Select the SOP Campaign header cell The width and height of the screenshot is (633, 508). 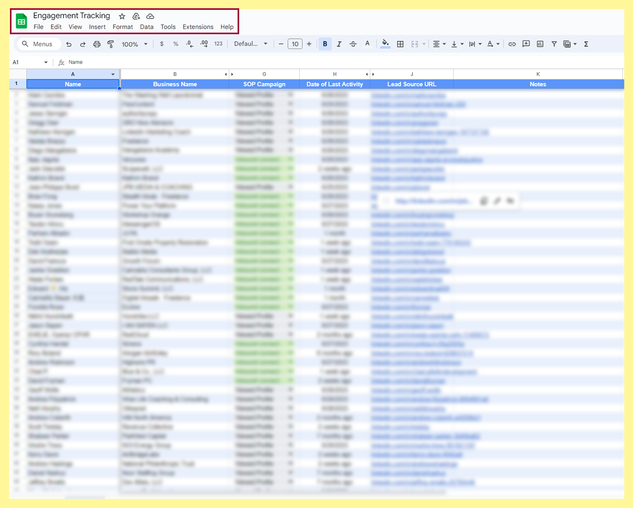coord(264,84)
